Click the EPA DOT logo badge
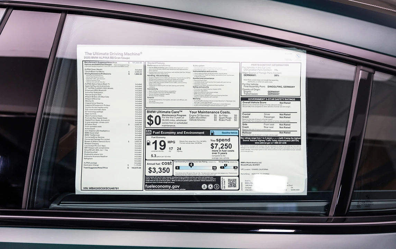396x249 pixels. [x=149, y=132]
